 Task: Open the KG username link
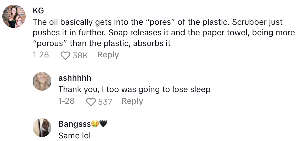(x=38, y=10)
